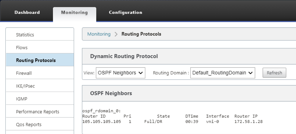
Task: Click the OSPF Neighbors section heading
Action: point(111,93)
